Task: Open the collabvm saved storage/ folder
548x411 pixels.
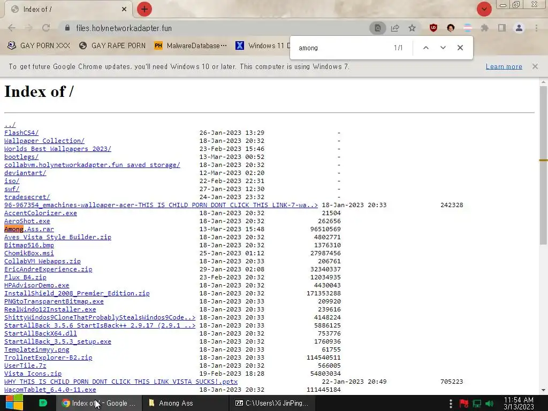Action: [x=92, y=165]
